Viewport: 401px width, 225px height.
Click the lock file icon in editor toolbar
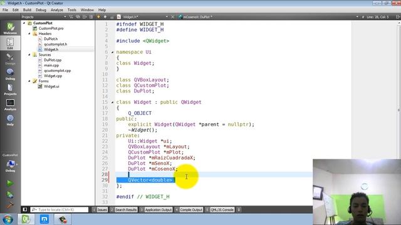112,17
